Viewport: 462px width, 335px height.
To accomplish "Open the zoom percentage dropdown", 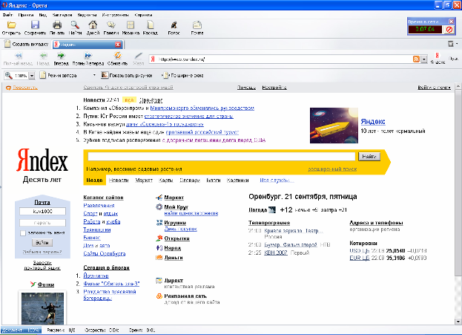I will (x=32, y=76).
